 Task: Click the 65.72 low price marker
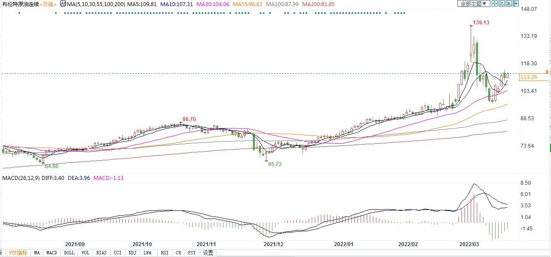pyautogui.click(x=275, y=164)
